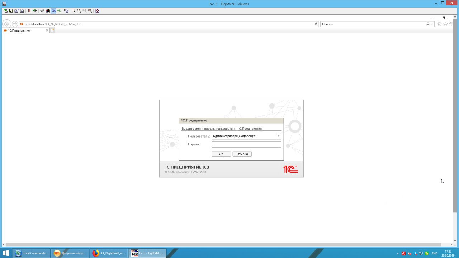459x258 pixels.
Task: Switch to KA_NightBuild Firefox taskbar item
Action: (x=109, y=253)
